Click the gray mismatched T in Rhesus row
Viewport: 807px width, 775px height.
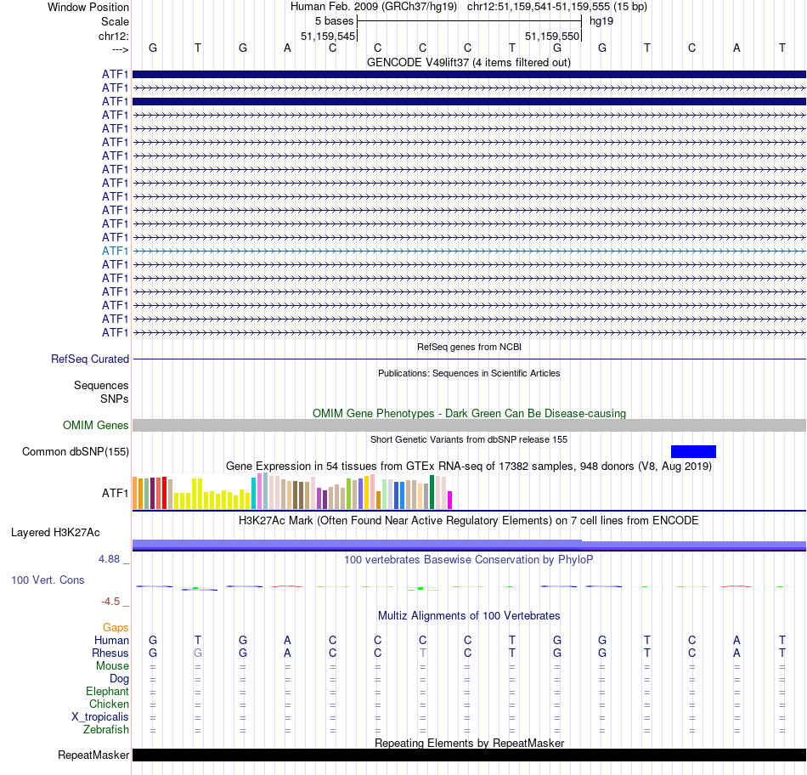point(422,653)
